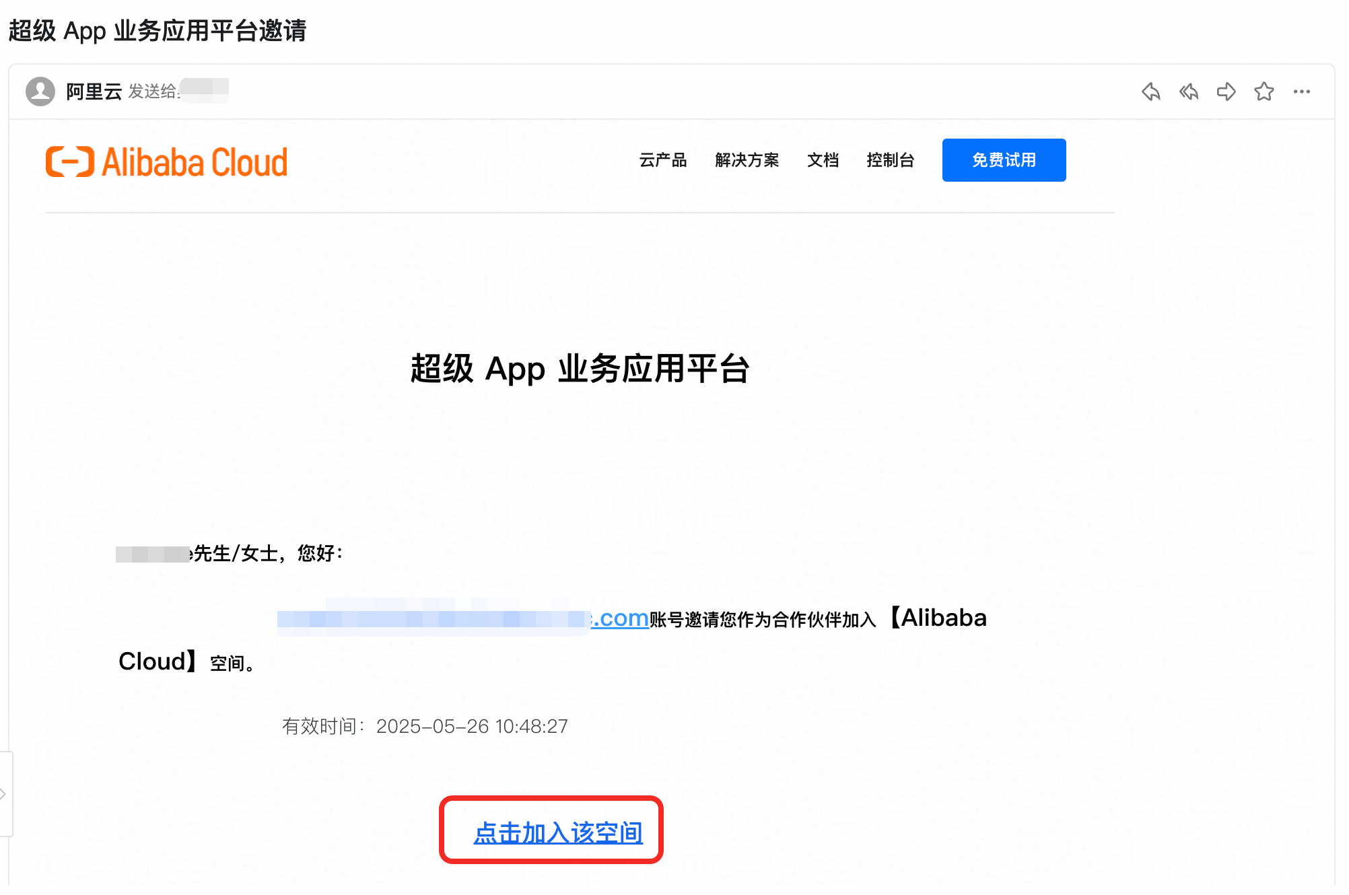This screenshot has width=1349, height=895.
Task: Open the inviter's .com email link
Action: click(x=463, y=618)
